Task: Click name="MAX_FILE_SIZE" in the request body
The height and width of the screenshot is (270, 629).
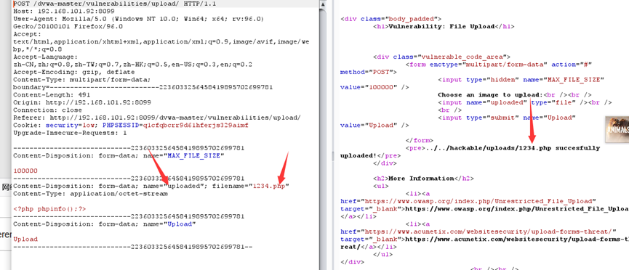Action: (x=184, y=156)
